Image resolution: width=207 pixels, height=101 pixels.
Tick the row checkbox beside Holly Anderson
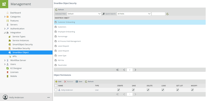click(x=56, y=90)
